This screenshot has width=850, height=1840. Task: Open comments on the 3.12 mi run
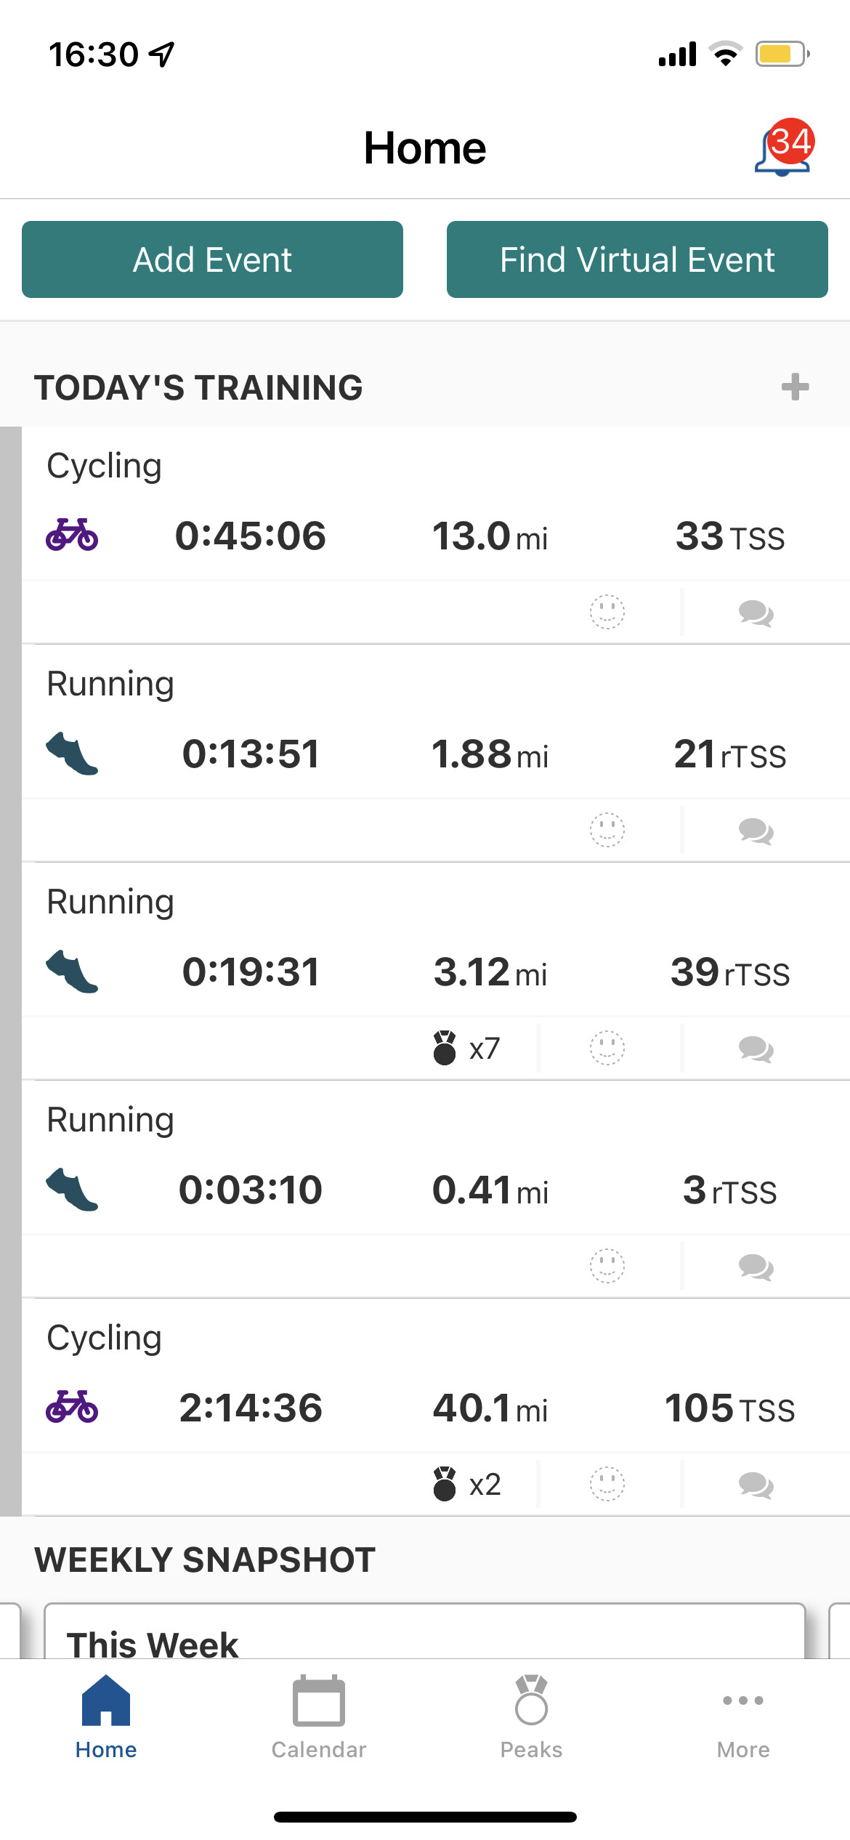pos(756,1049)
